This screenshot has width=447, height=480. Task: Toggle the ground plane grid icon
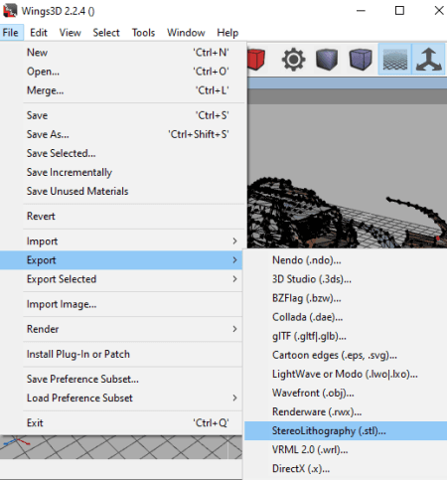tap(394, 60)
